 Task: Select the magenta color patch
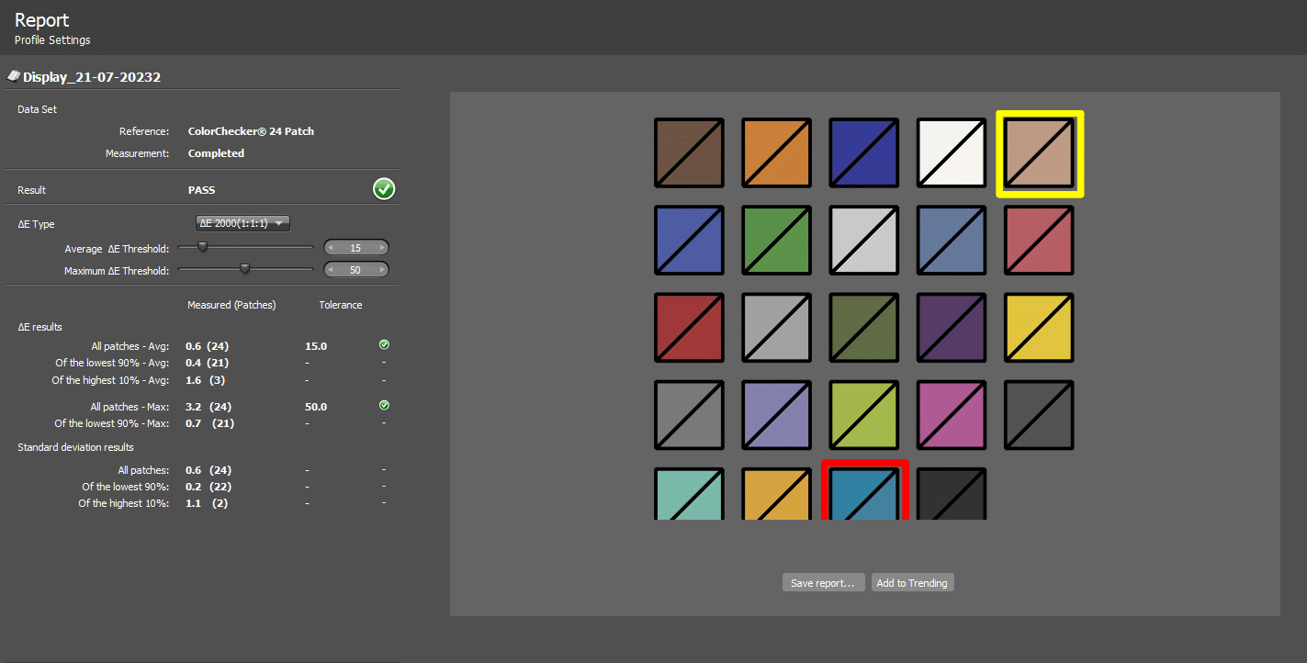[x=952, y=415]
